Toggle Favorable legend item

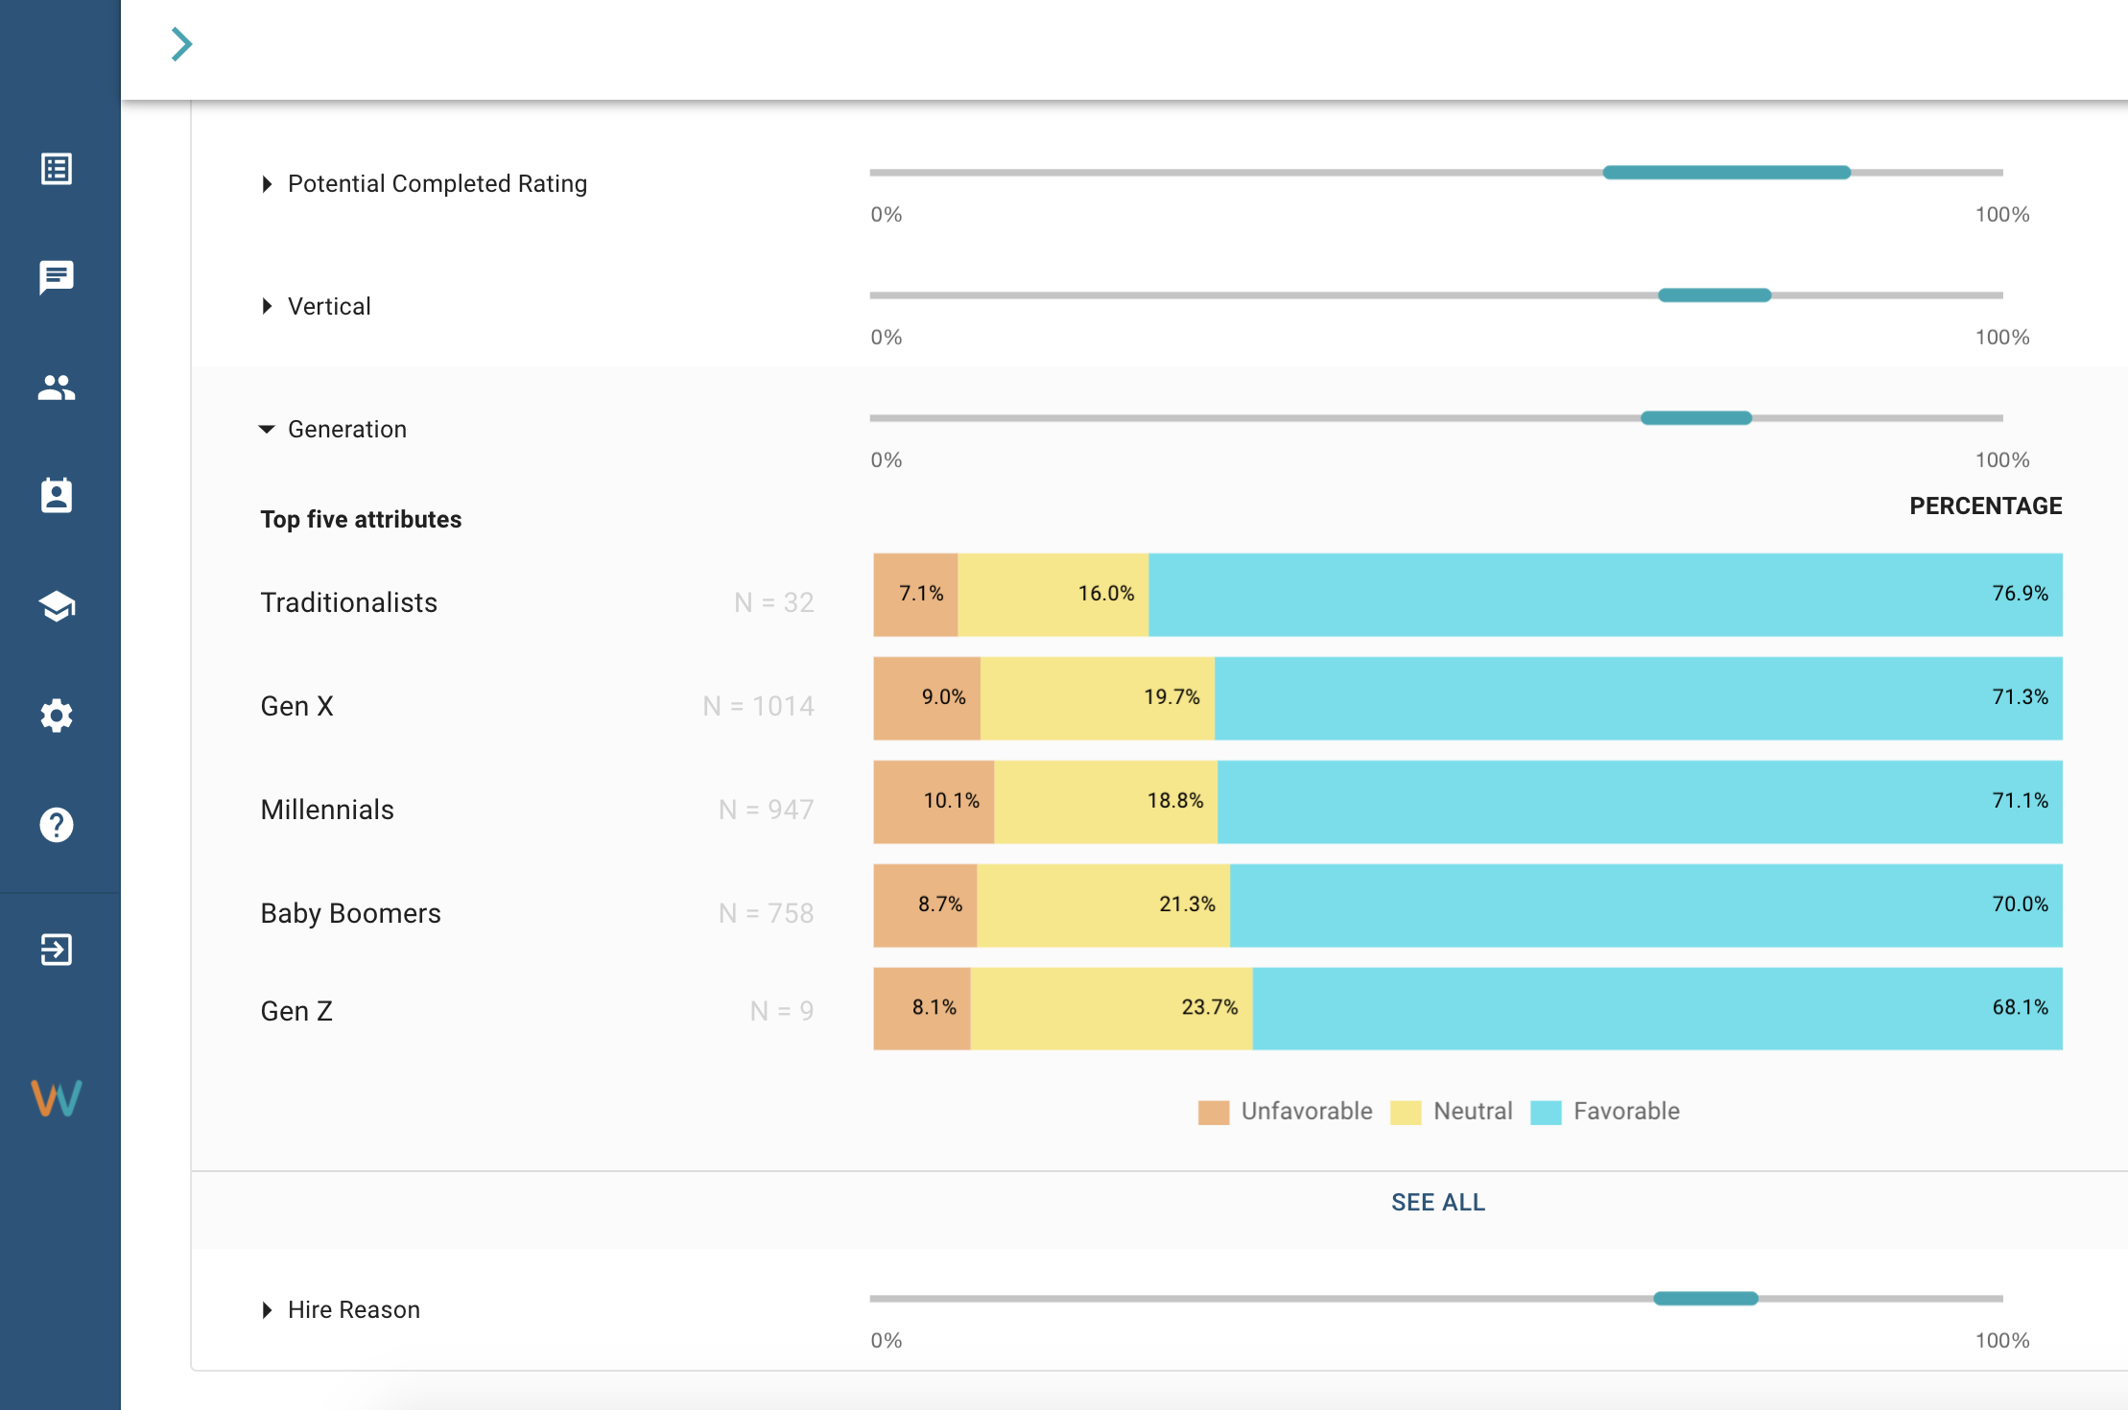point(1606,1112)
